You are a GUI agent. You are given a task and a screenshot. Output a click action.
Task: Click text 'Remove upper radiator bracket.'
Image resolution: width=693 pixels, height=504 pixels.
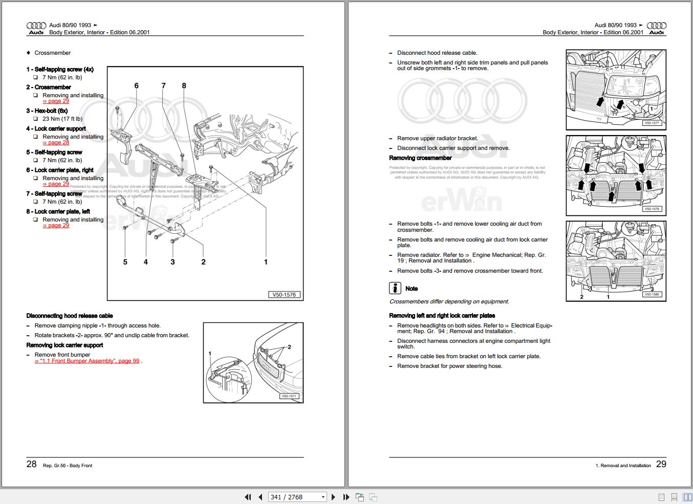438,138
